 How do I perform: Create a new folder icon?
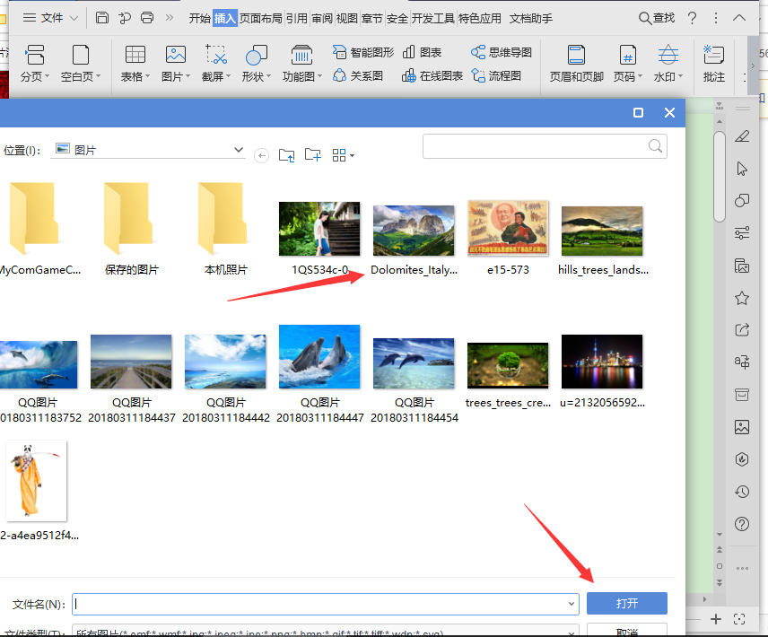312,155
